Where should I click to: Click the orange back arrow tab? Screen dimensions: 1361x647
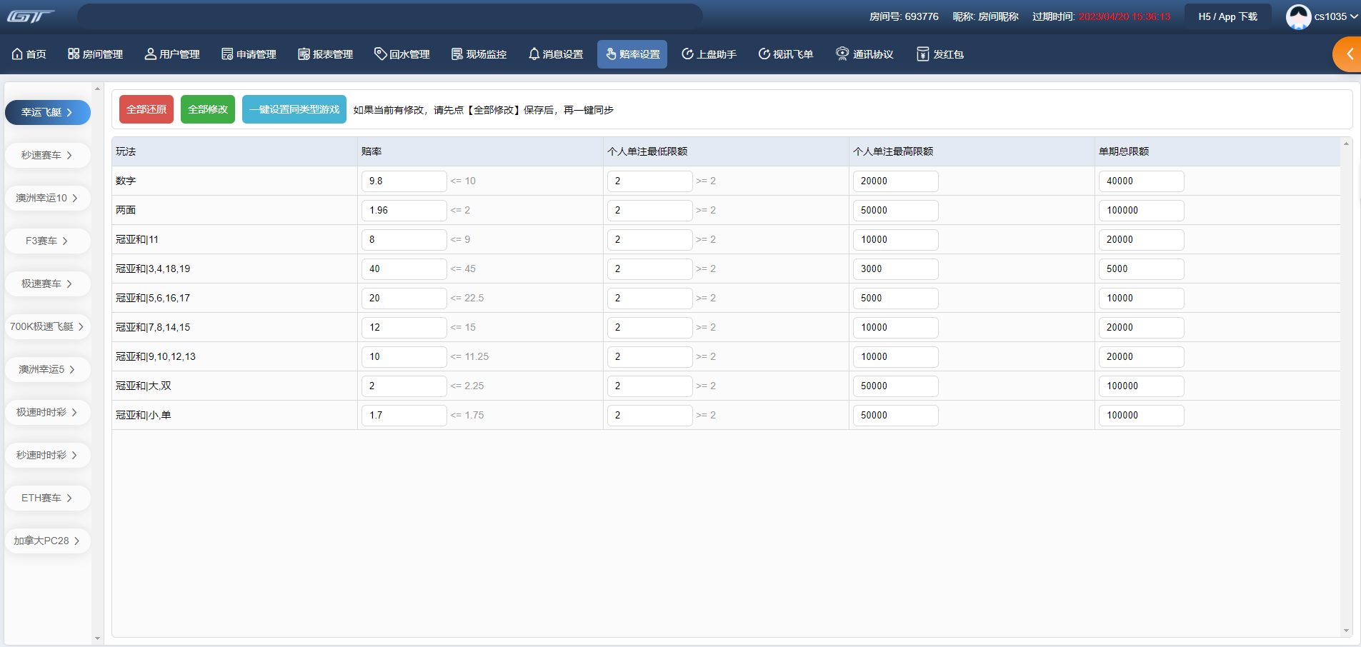click(x=1347, y=54)
